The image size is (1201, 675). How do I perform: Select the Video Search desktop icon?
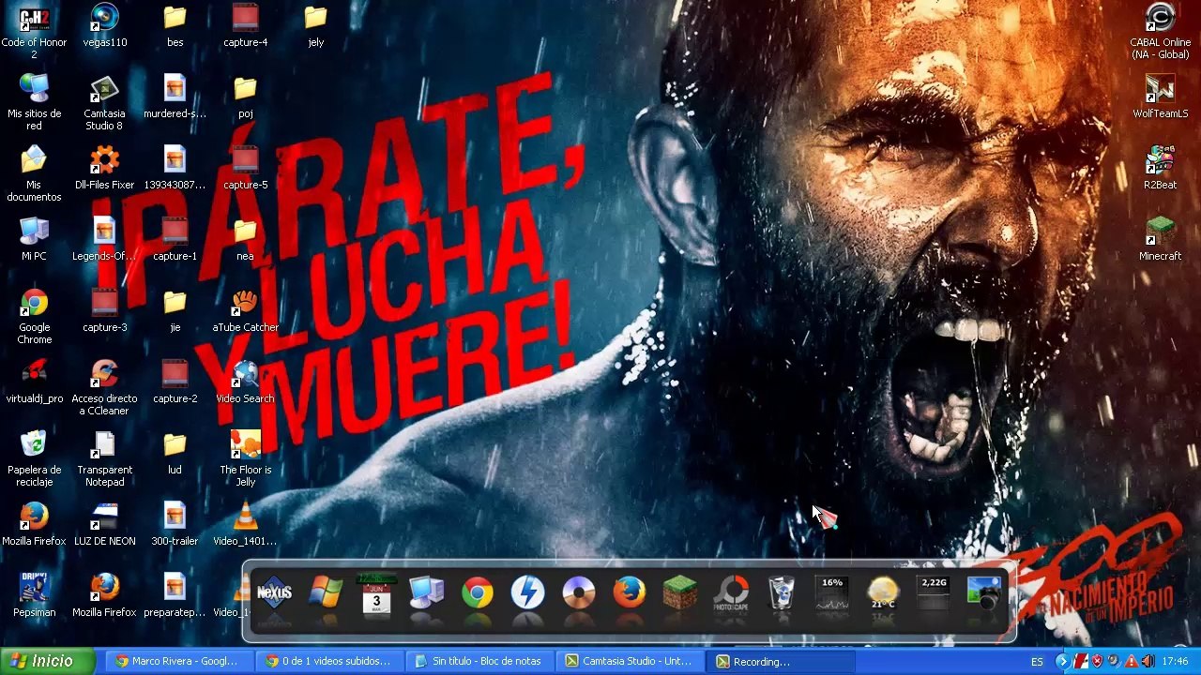245,382
